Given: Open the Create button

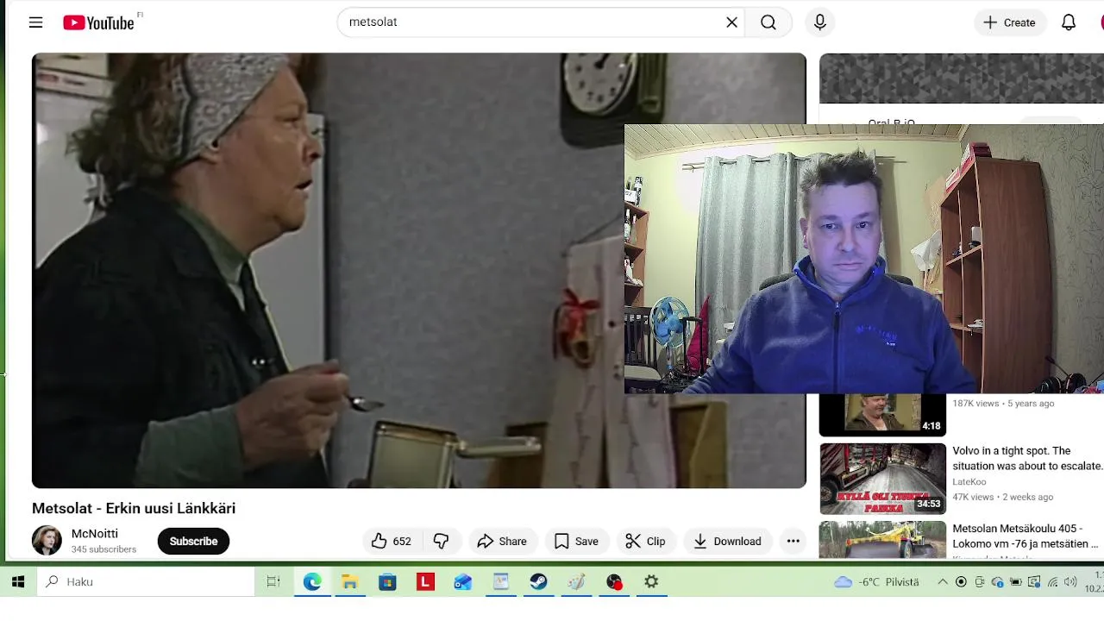Looking at the screenshot, I should coord(1009,22).
